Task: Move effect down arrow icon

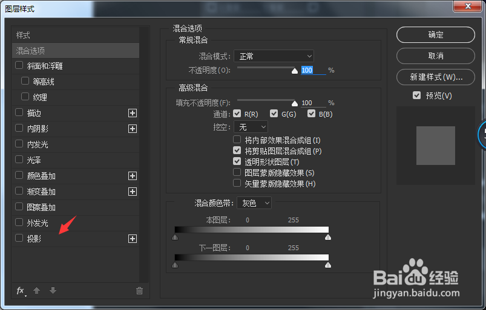Action: click(x=53, y=290)
